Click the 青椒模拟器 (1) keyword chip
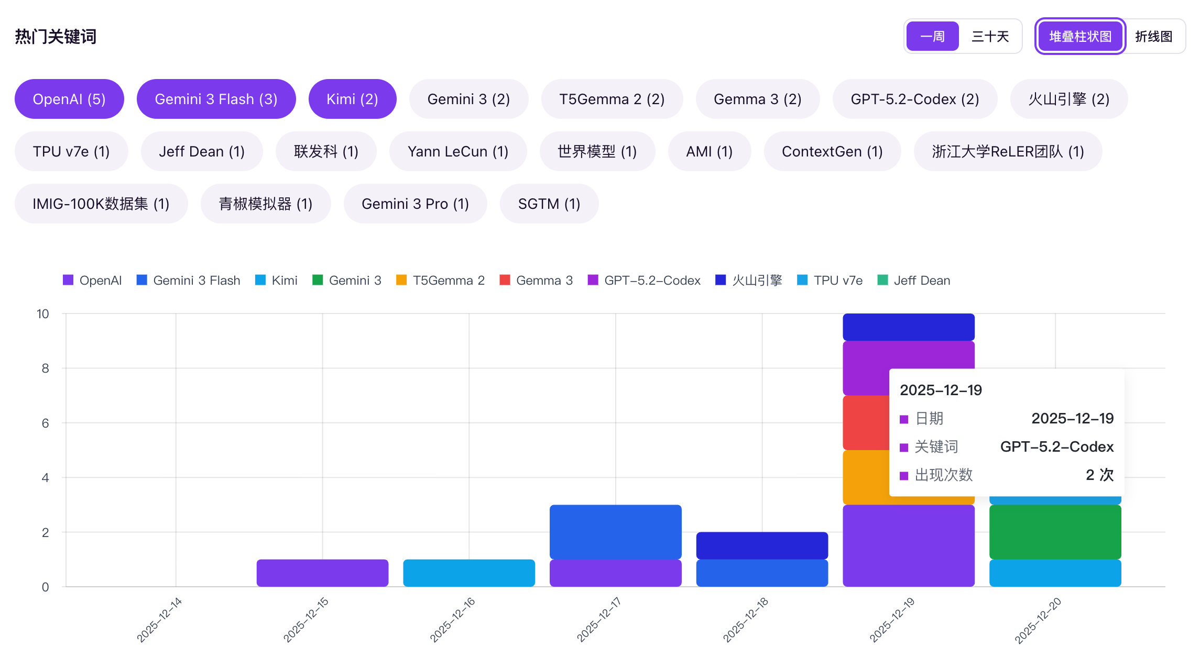Image resolution: width=1200 pixels, height=671 pixels. [x=266, y=204]
